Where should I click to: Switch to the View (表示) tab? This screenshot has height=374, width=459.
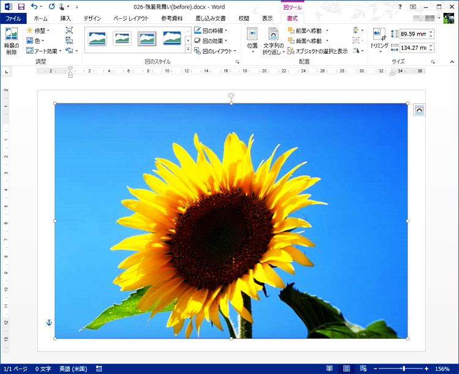pyautogui.click(x=267, y=18)
